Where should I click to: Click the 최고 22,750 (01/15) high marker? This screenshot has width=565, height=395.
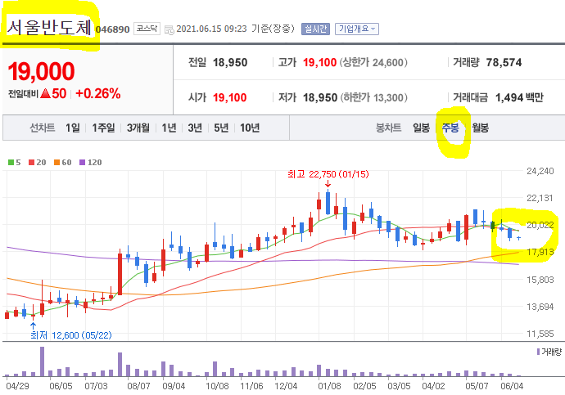coord(328,174)
